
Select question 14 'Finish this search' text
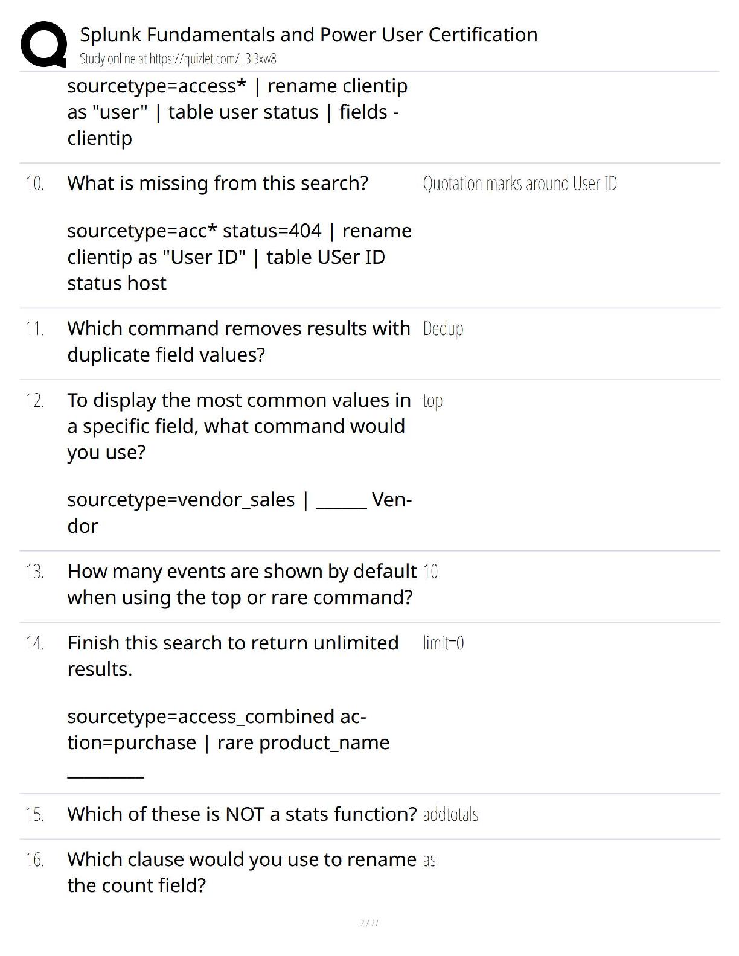[x=232, y=656]
